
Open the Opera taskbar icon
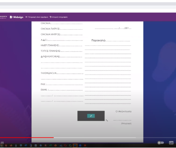click(65, 146)
